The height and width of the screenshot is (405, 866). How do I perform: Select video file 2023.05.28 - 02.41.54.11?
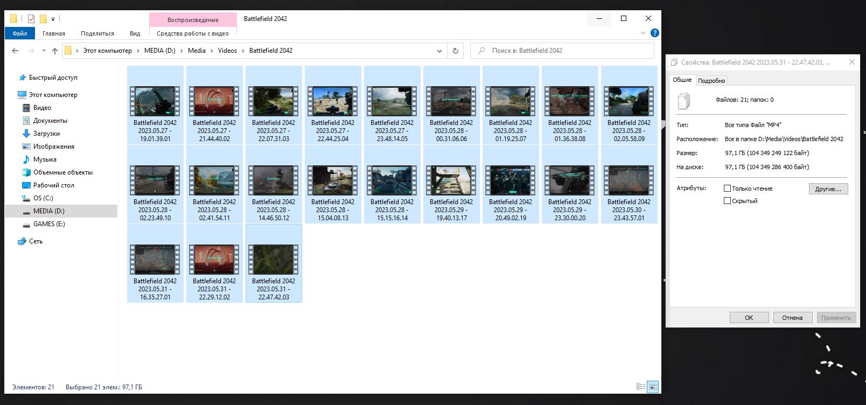(x=214, y=184)
